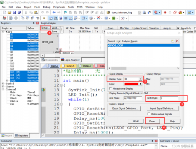Click the Start/Stop Debug Session magnifier icon

click(x=156, y=12)
